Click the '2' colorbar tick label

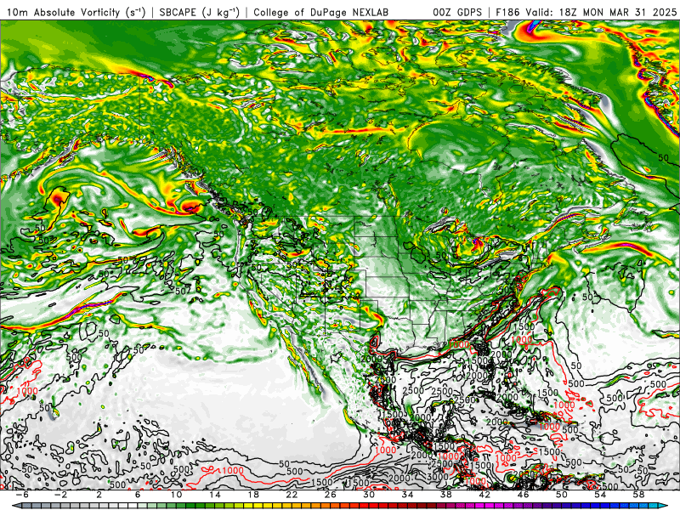[x=99, y=495]
